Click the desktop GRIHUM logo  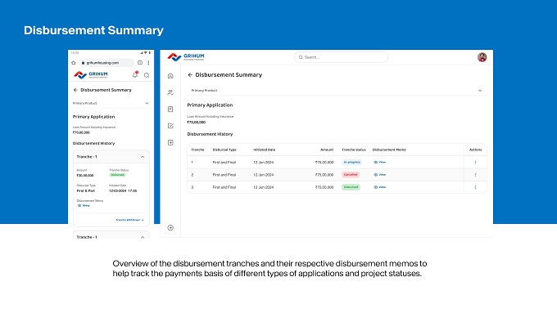coord(186,56)
